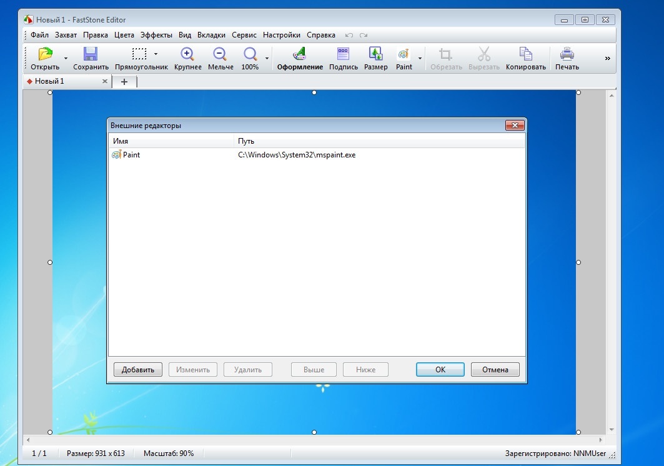Launch Paint from the toolbar

(404, 59)
